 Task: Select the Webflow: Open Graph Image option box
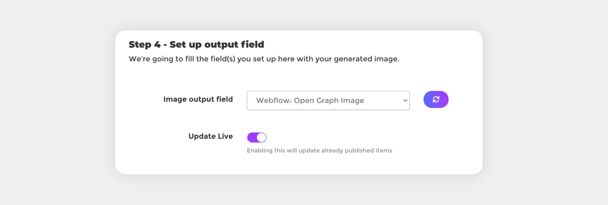(328, 100)
